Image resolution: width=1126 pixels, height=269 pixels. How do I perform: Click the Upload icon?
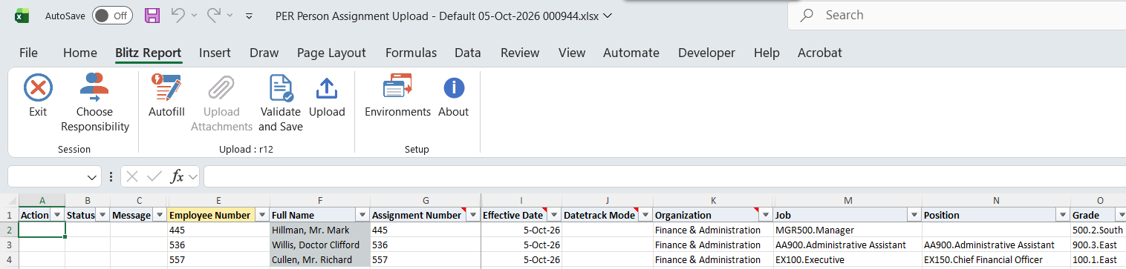pos(327,87)
